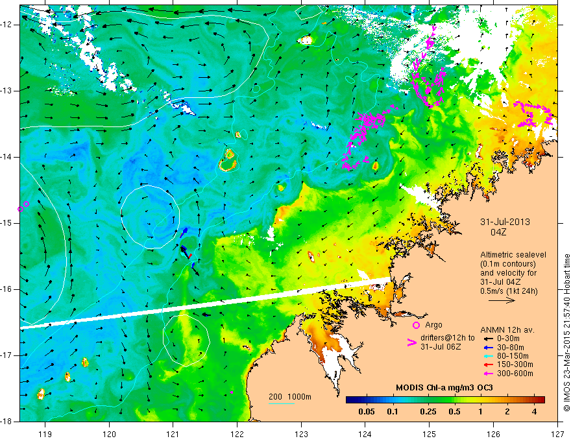571x441 pixels.
Task: Click the 'and velocity for' text line
Action: tap(508, 272)
